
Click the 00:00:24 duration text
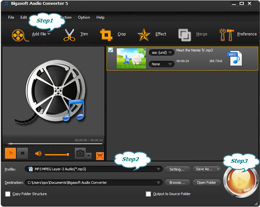[183, 61]
